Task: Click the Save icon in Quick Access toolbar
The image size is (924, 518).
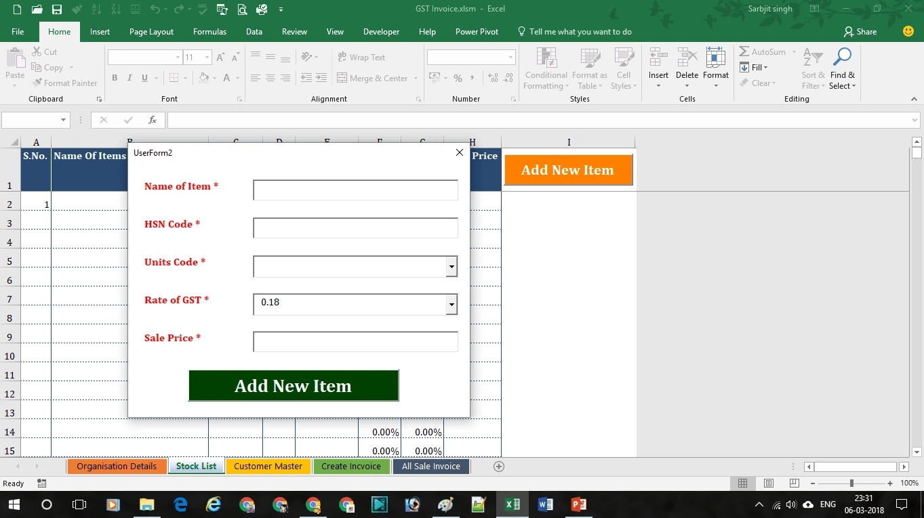Action: (x=57, y=9)
